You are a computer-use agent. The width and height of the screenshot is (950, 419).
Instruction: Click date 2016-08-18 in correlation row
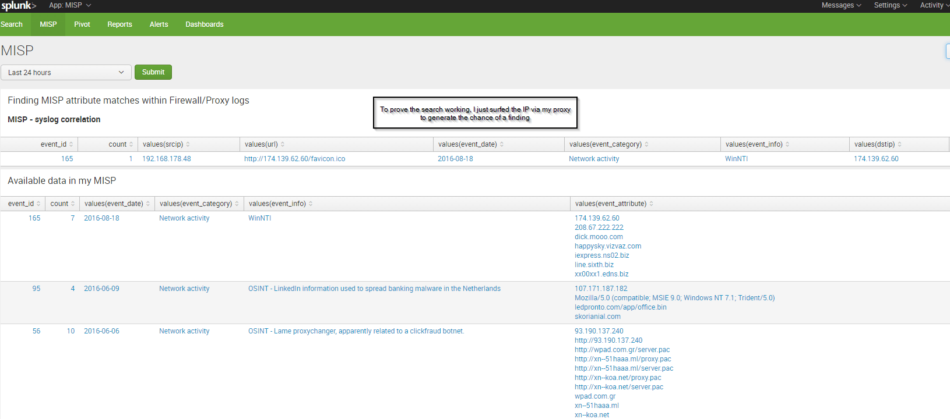(x=455, y=159)
